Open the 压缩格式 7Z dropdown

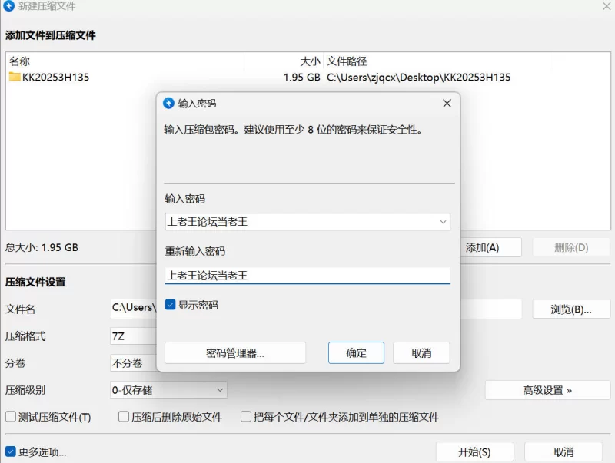coord(133,336)
